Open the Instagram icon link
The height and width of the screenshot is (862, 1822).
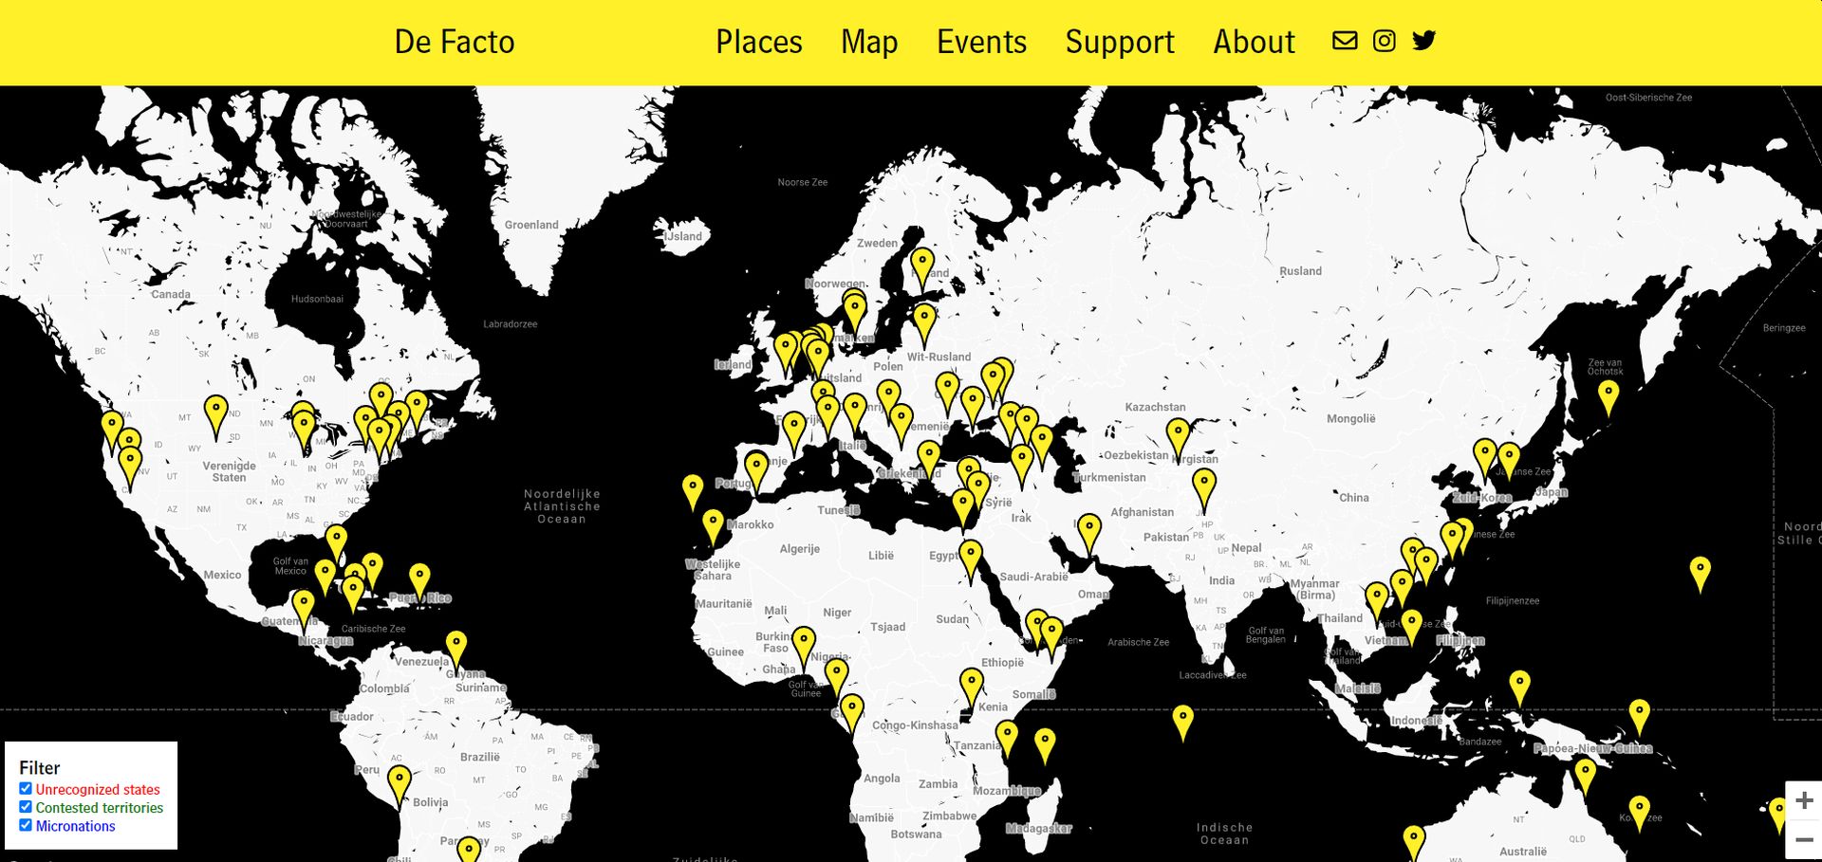click(1384, 41)
